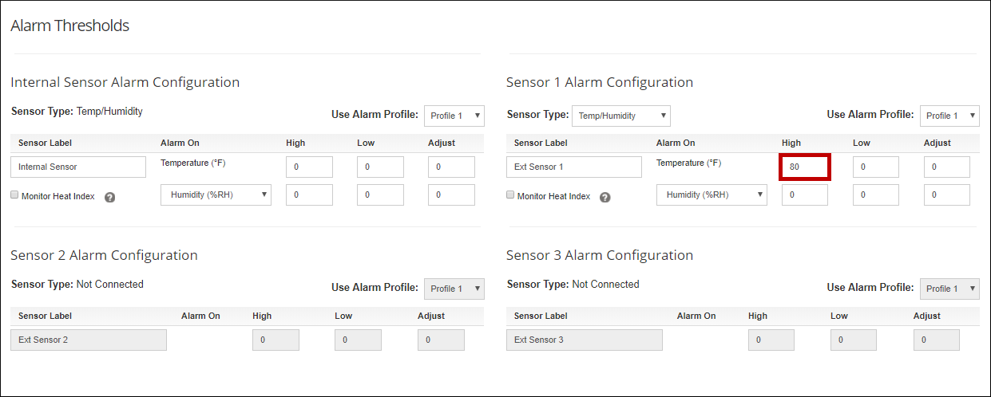991x397 pixels.
Task: Click Internal Sensor temperature Adjust field
Action: pyautogui.click(x=451, y=167)
